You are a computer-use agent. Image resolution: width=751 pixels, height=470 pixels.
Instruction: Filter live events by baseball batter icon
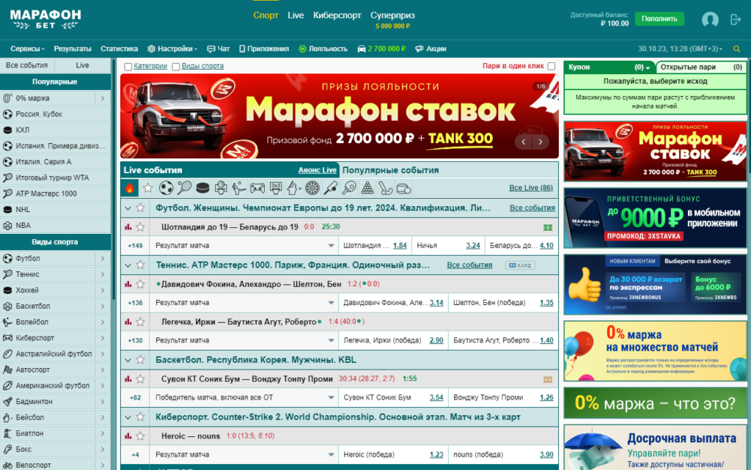(293, 188)
